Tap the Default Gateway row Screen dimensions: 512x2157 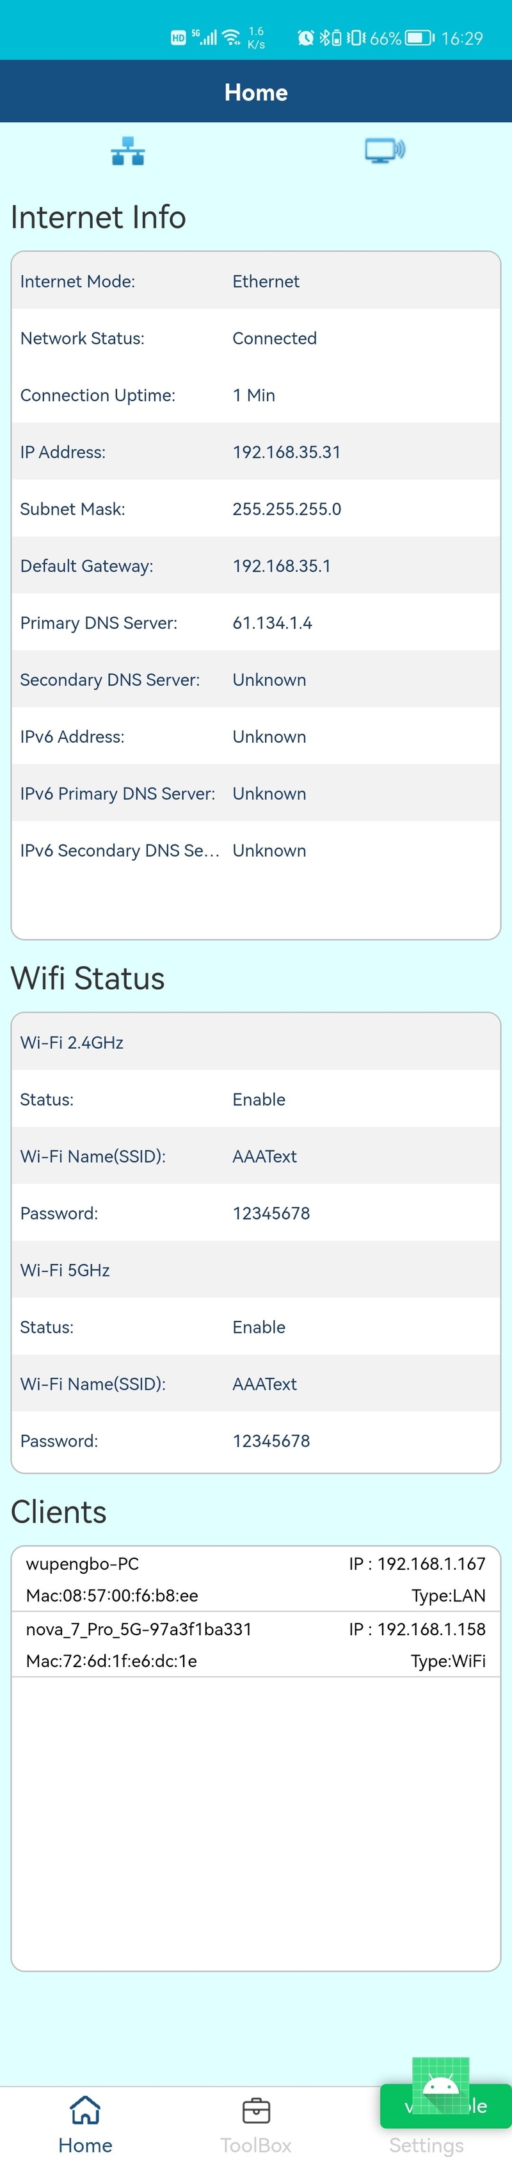tap(256, 565)
